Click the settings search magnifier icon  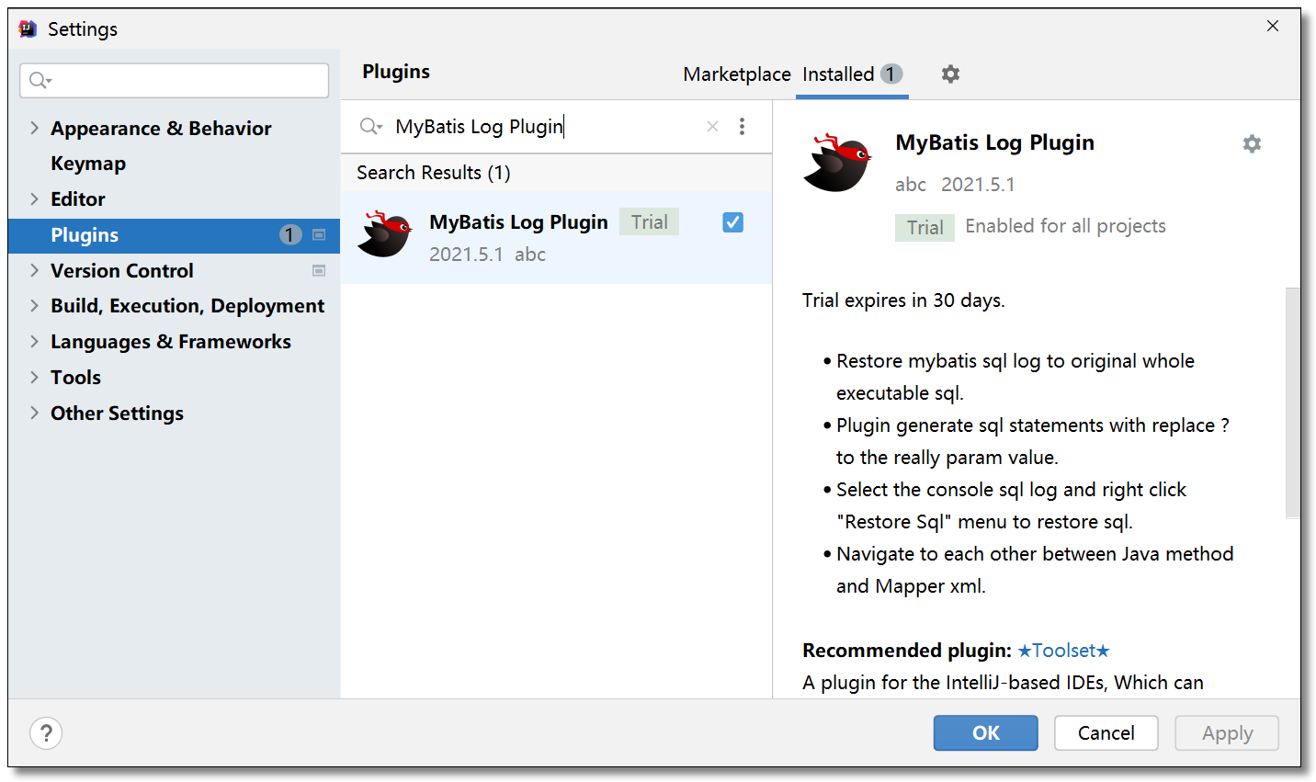40,81
